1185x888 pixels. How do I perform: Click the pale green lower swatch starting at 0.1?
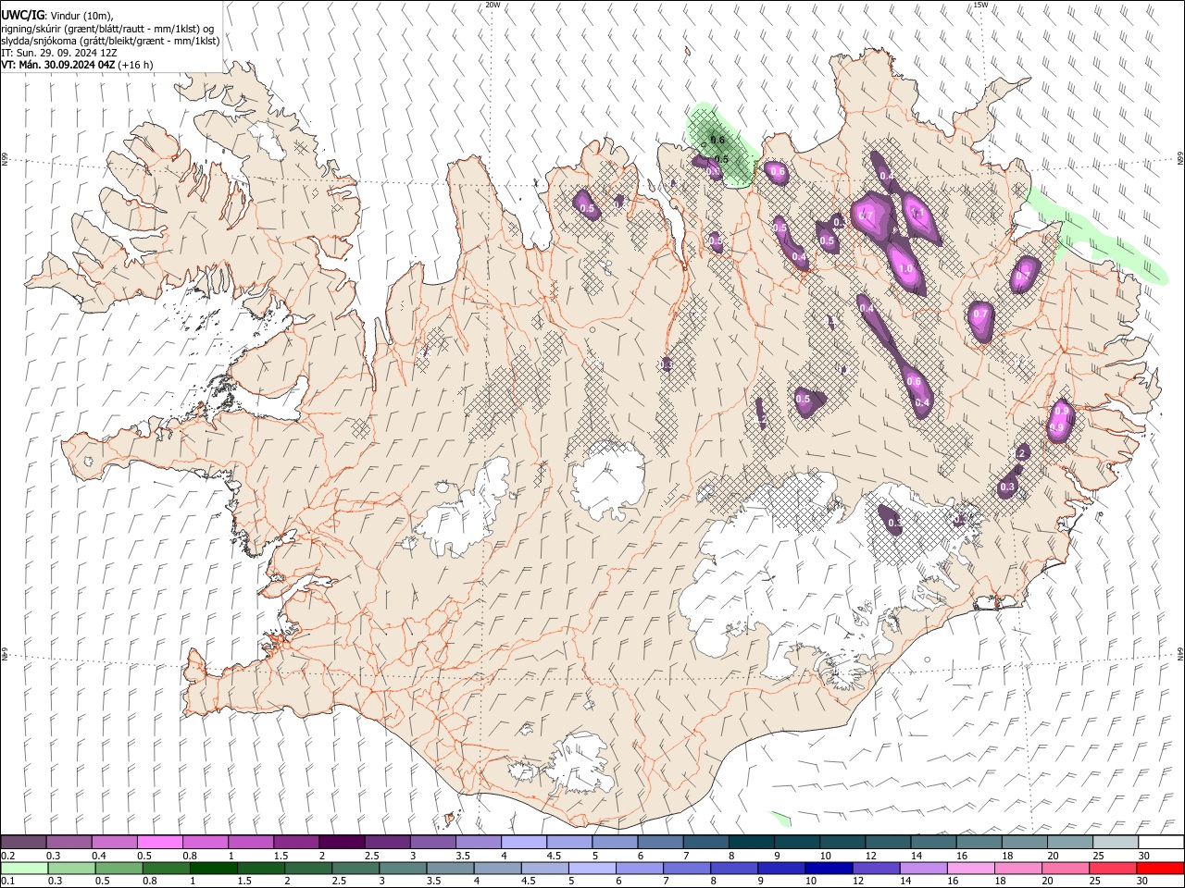[24, 868]
